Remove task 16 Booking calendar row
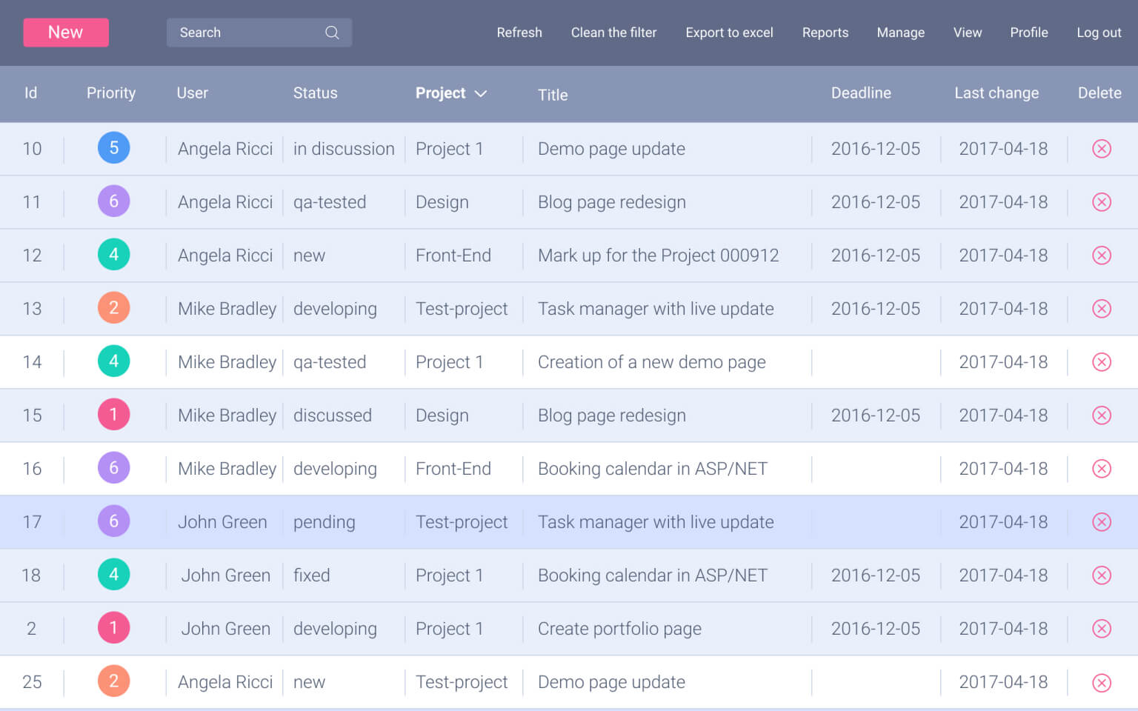Viewport: 1138px width, 711px height. [1101, 469]
